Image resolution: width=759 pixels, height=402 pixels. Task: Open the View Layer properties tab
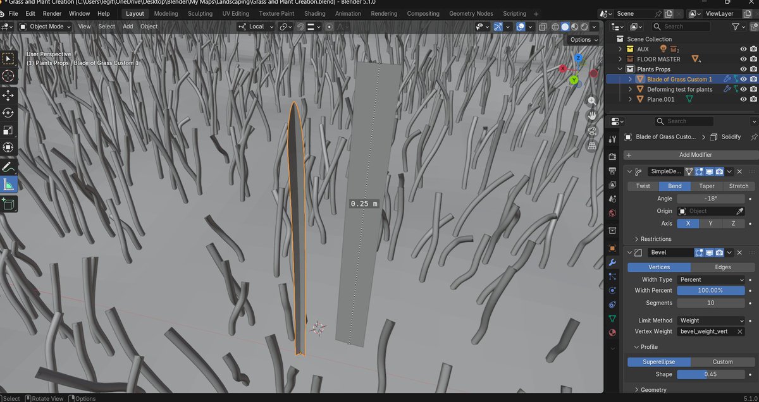tap(612, 185)
